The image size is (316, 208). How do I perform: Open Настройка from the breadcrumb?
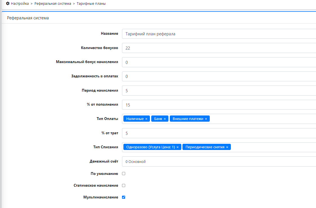click(20, 4)
